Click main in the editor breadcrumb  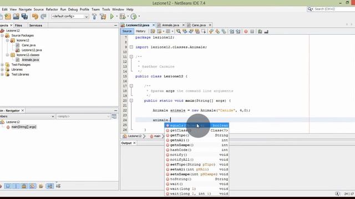tap(157, 136)
